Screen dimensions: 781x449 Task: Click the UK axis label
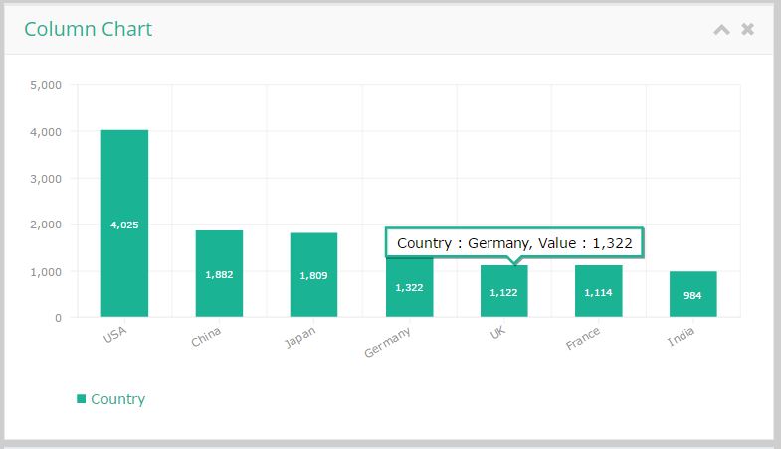point(497,332)
